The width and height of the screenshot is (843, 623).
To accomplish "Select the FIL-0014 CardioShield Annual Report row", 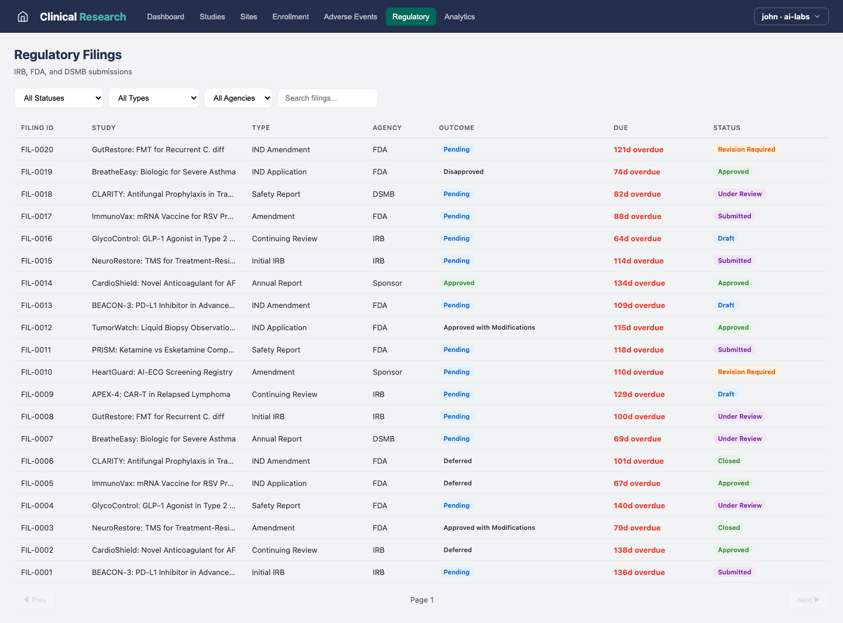I will click(164, 283).
